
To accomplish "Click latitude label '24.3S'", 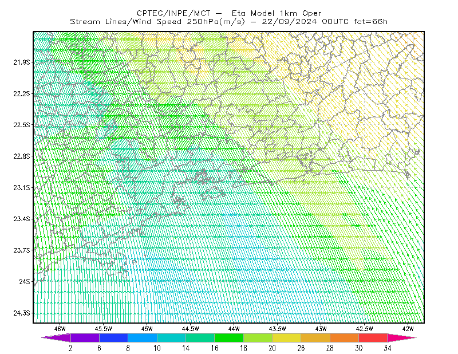I will [22, 313].
